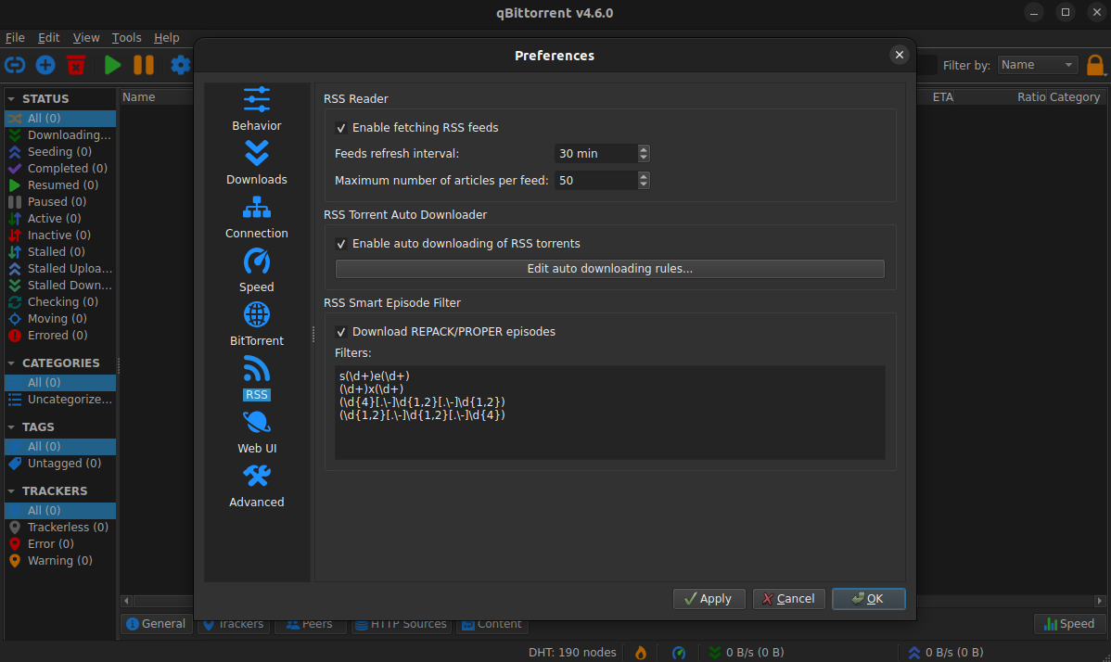Open the Tools menu
This screenshot has width=1111, height=662.
point(126,38)
